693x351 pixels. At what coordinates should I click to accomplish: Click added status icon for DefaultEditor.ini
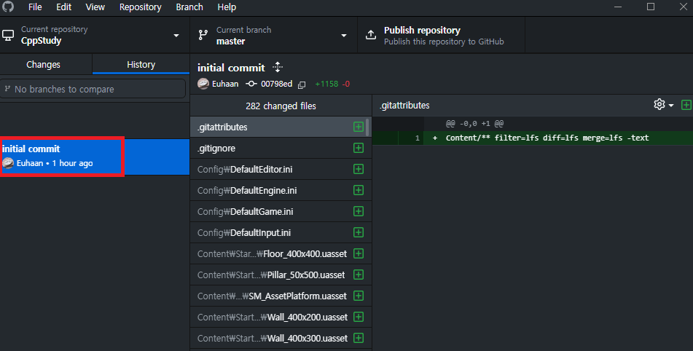point(359,169)
